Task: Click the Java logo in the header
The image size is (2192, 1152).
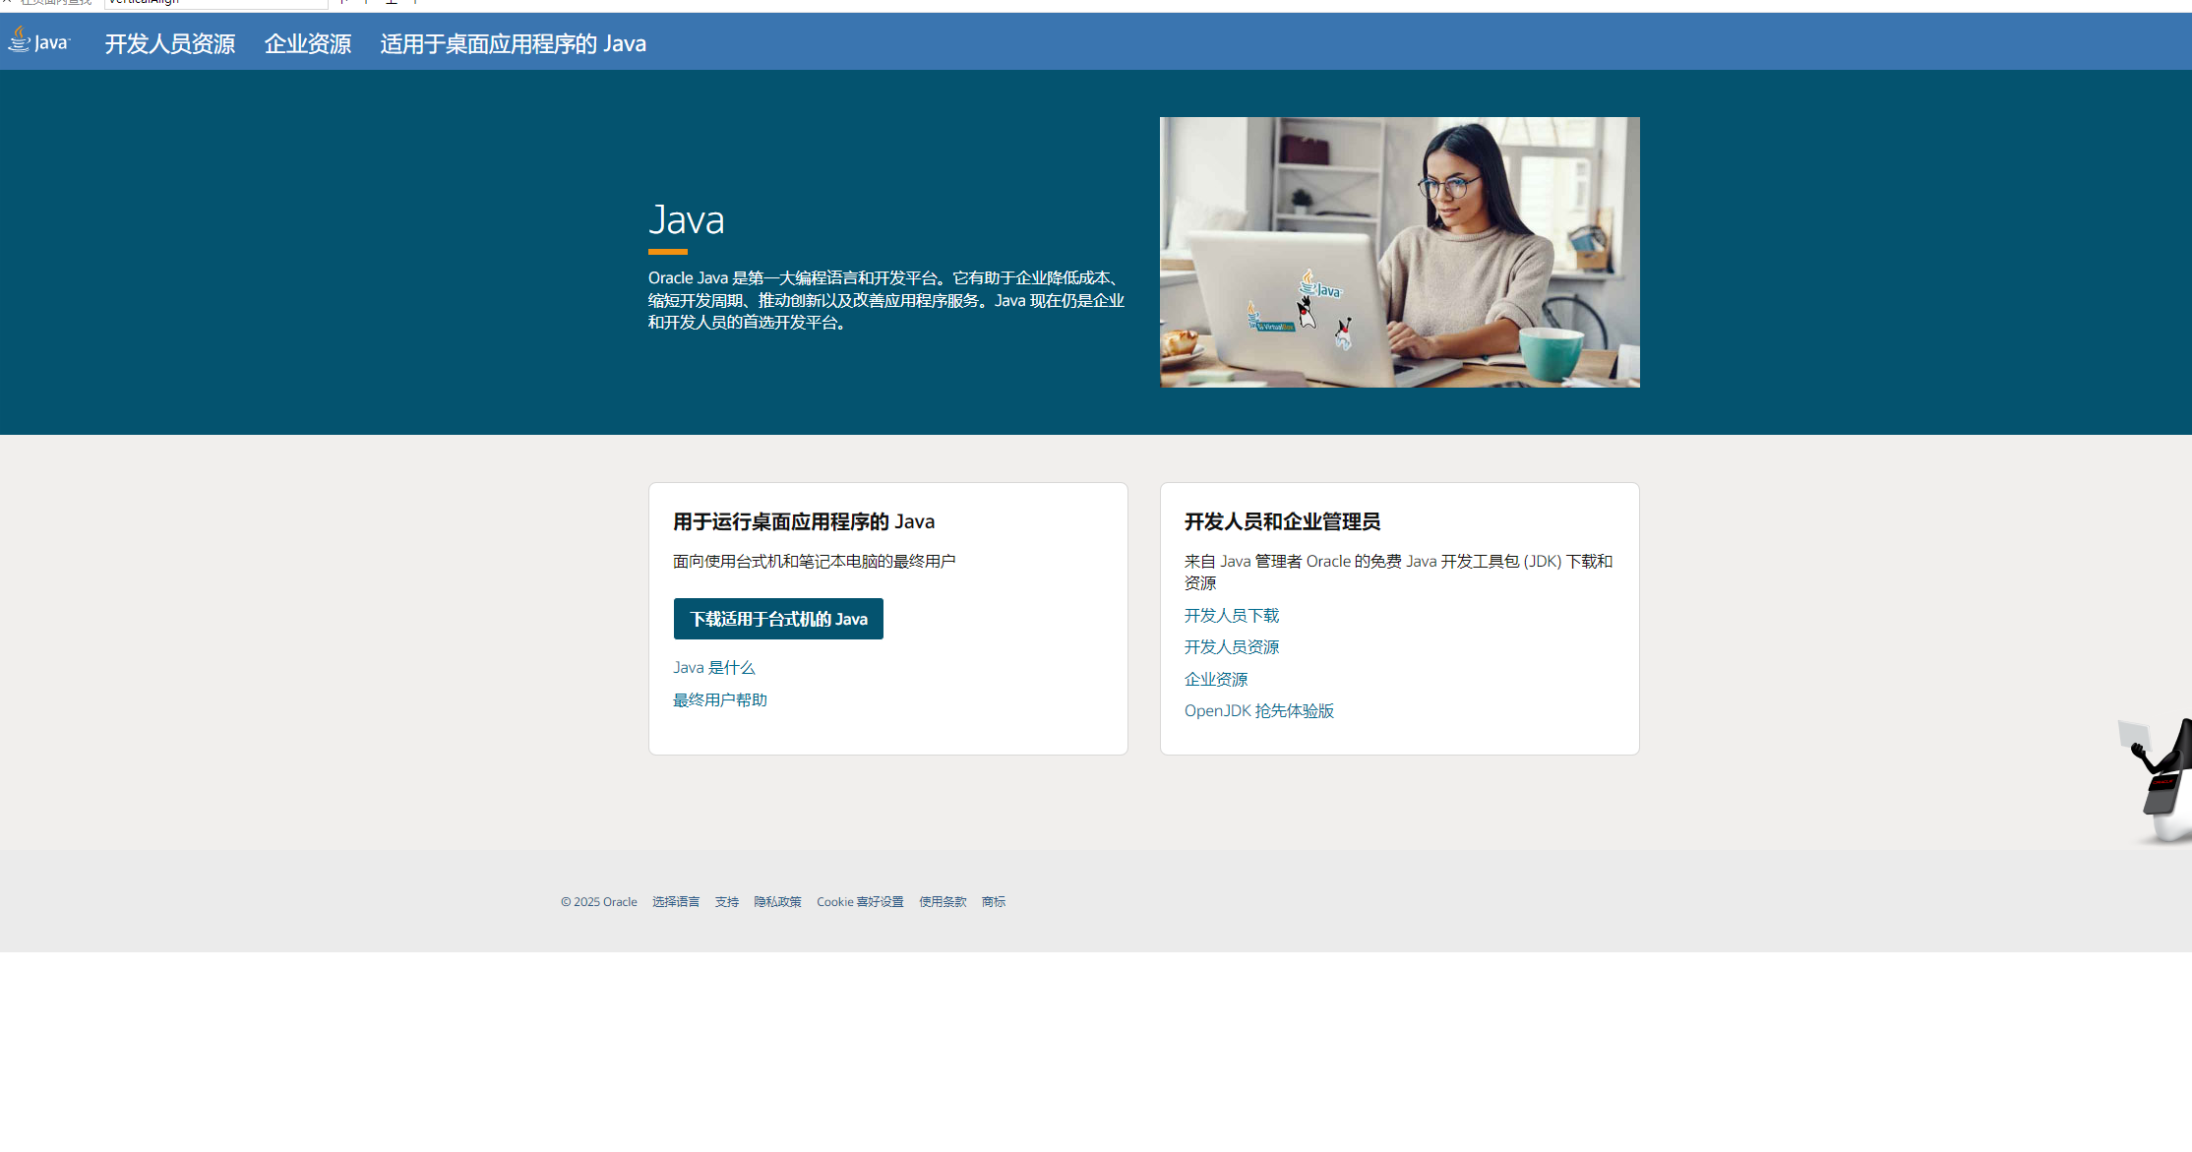Action: [x=39, y=41]
